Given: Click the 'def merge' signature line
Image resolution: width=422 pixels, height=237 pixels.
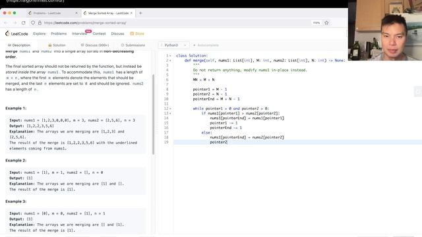Looking at the screenshot, I should coord(264,61).
